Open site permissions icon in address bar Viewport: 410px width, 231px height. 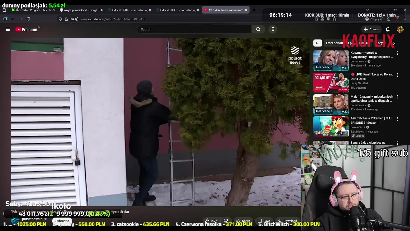pyautogui.click(x=72, y=19)
